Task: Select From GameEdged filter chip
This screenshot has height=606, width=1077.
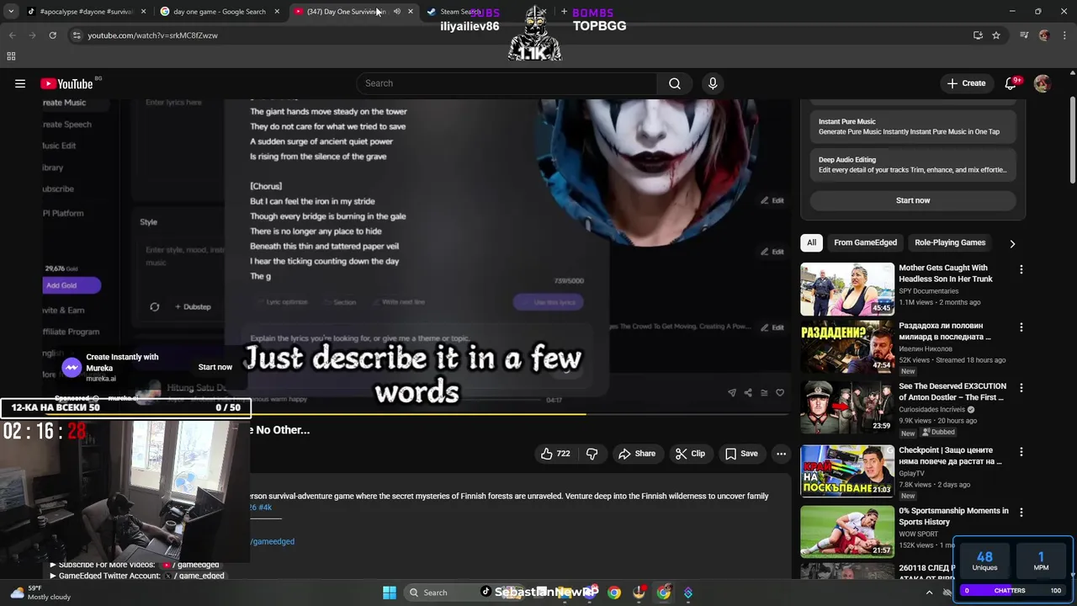Action: coord(865,242)
